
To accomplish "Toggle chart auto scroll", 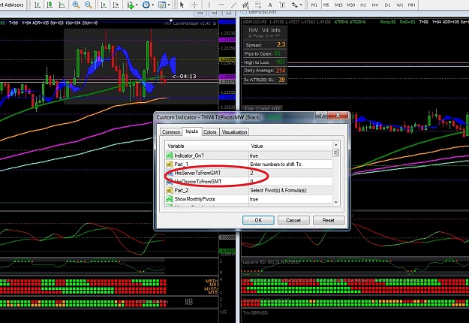I will [104, 5].
